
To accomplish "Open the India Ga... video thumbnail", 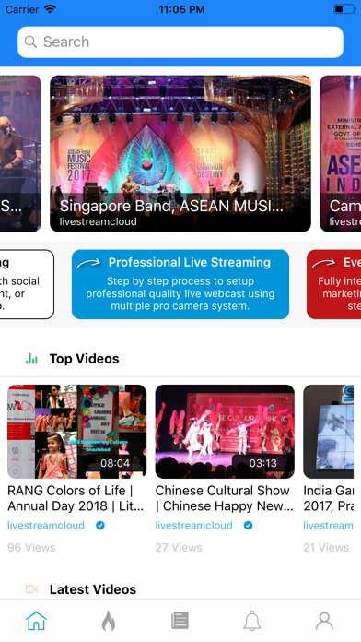I will click(x=328, y=431).
